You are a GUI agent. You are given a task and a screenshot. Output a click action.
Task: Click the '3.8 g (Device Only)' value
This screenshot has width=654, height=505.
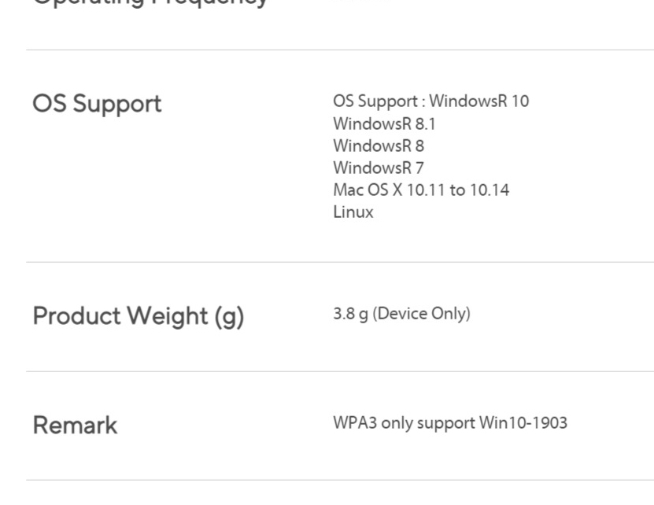coord(401,314)
